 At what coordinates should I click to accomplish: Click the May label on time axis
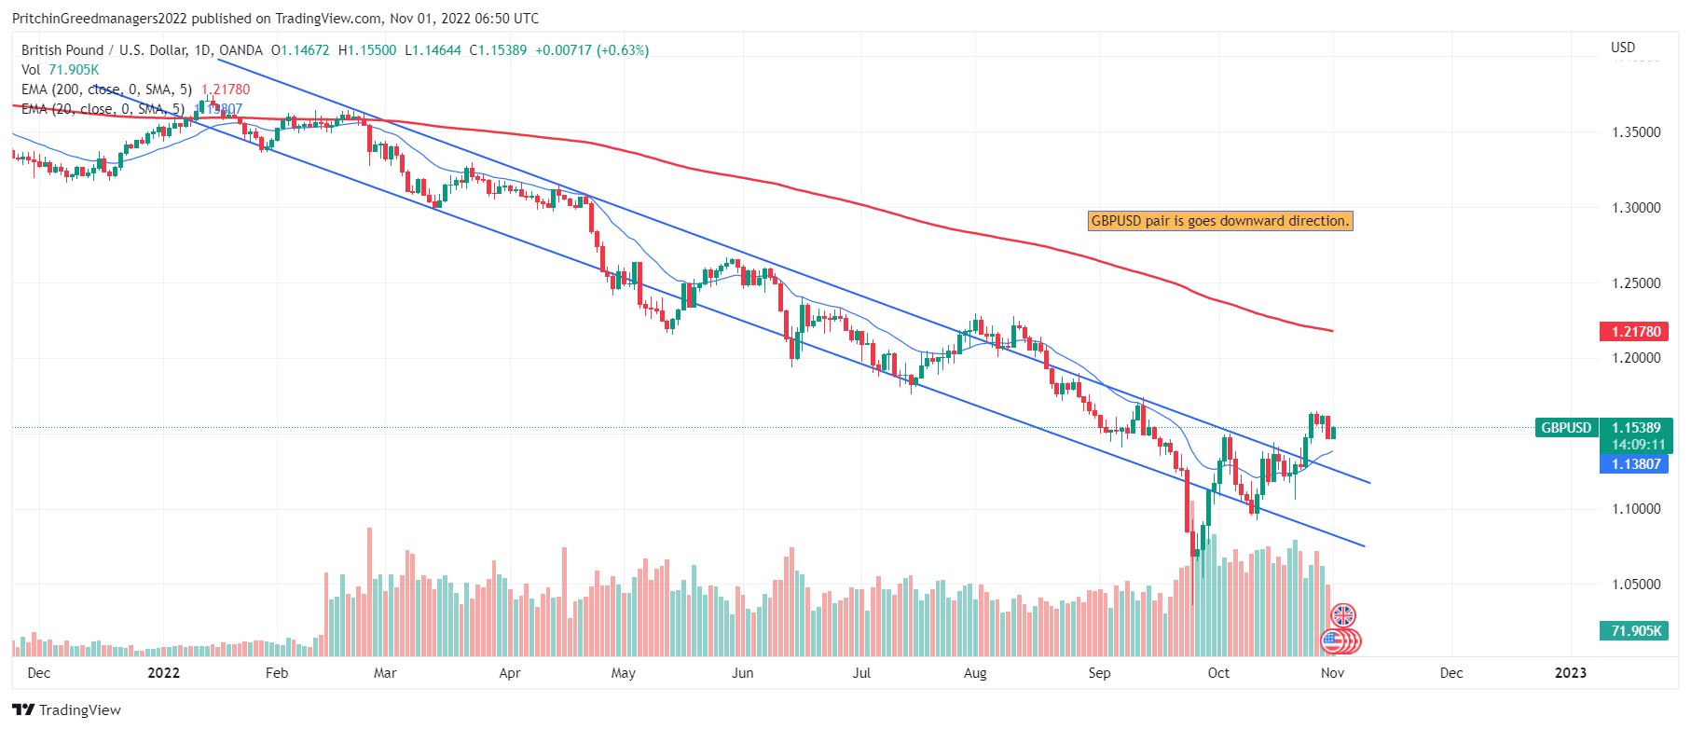click(x=623, y=673)
